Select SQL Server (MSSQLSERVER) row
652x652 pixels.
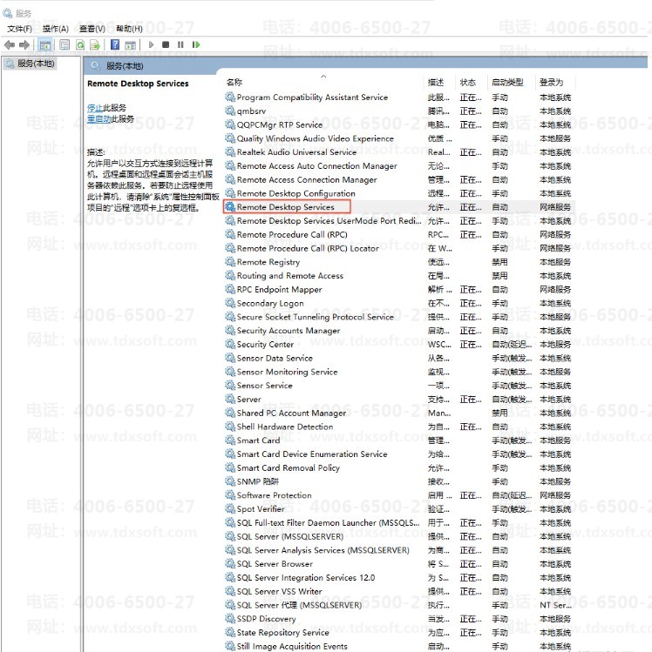pyautogui.click(x=400, y=536)
